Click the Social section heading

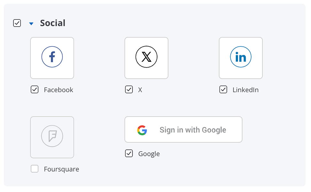point(52,23)
